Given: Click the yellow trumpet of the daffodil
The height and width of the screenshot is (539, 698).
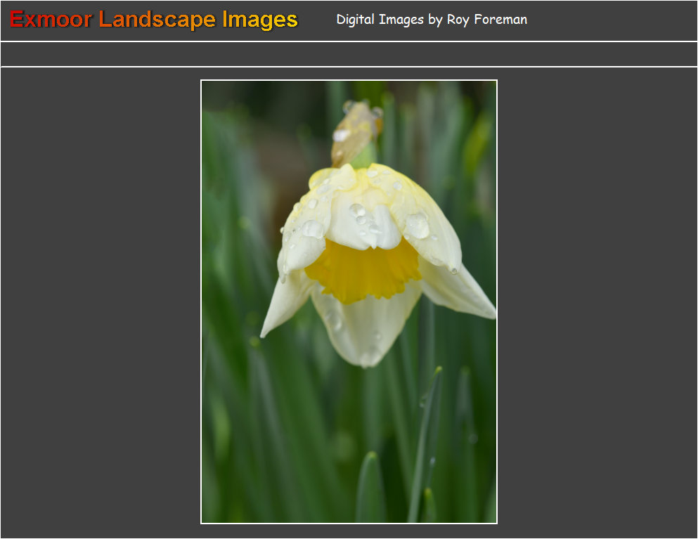Looking at the screenshot, I should [x=362, y=271].
